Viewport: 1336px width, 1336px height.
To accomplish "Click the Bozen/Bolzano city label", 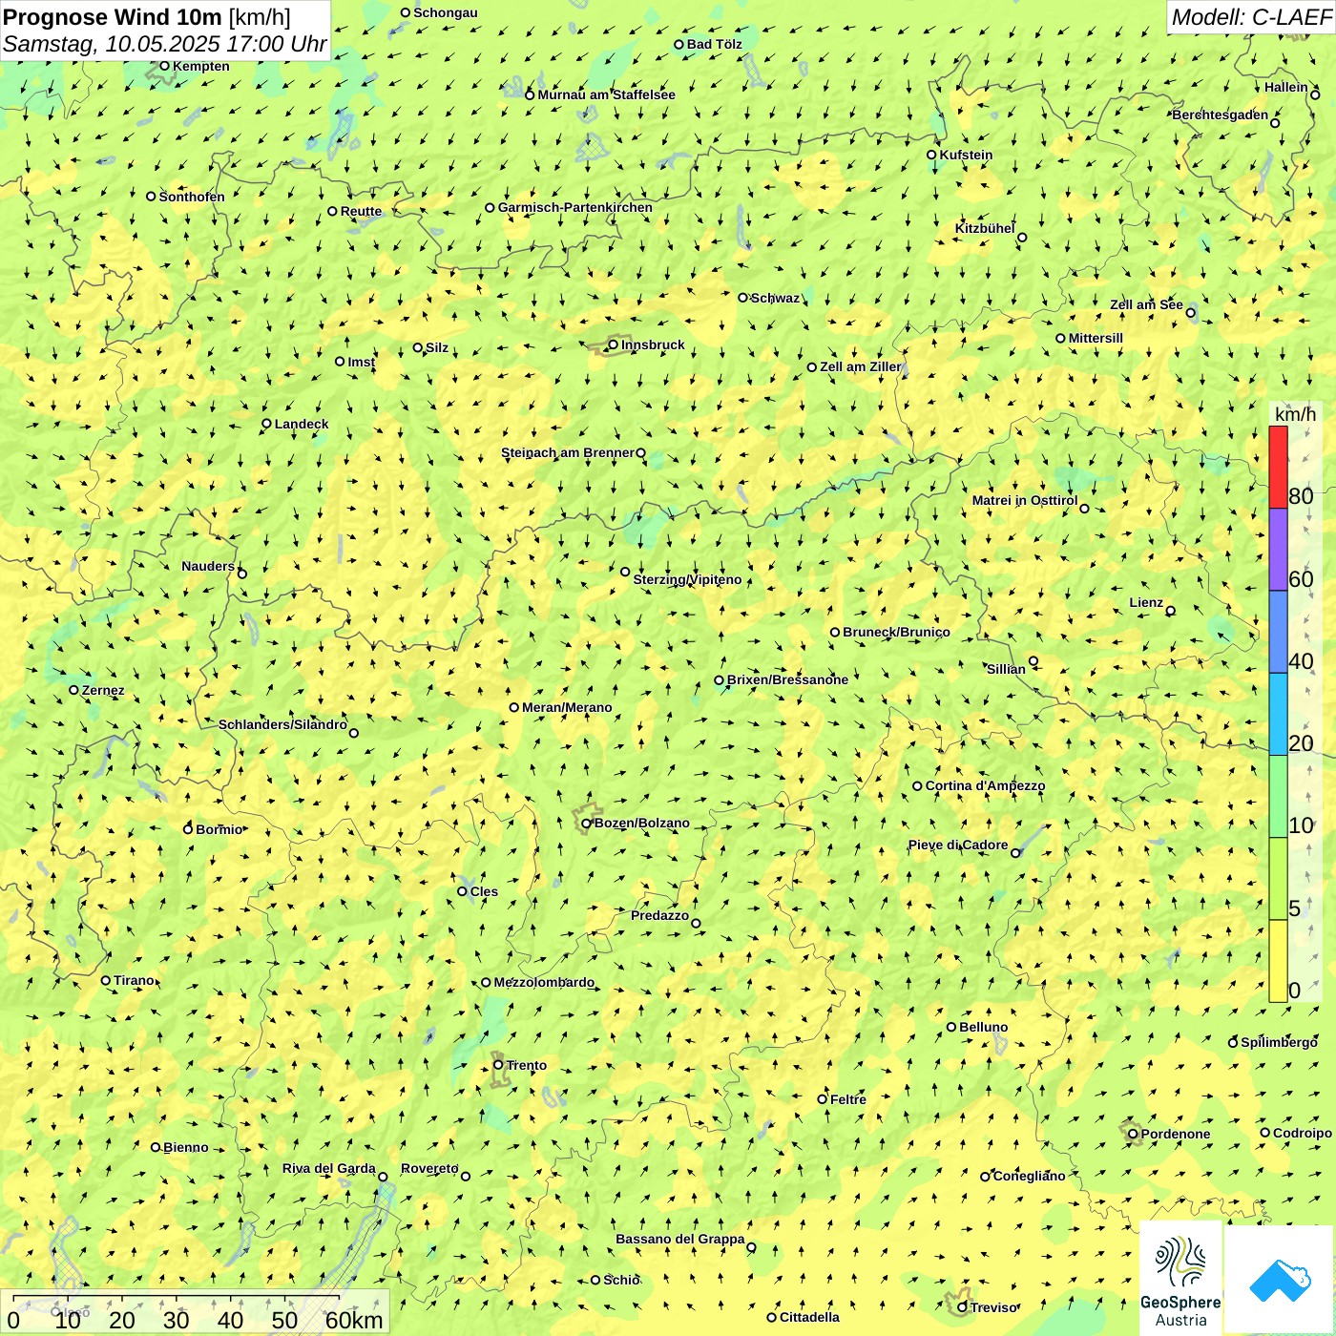I will 641,823.
